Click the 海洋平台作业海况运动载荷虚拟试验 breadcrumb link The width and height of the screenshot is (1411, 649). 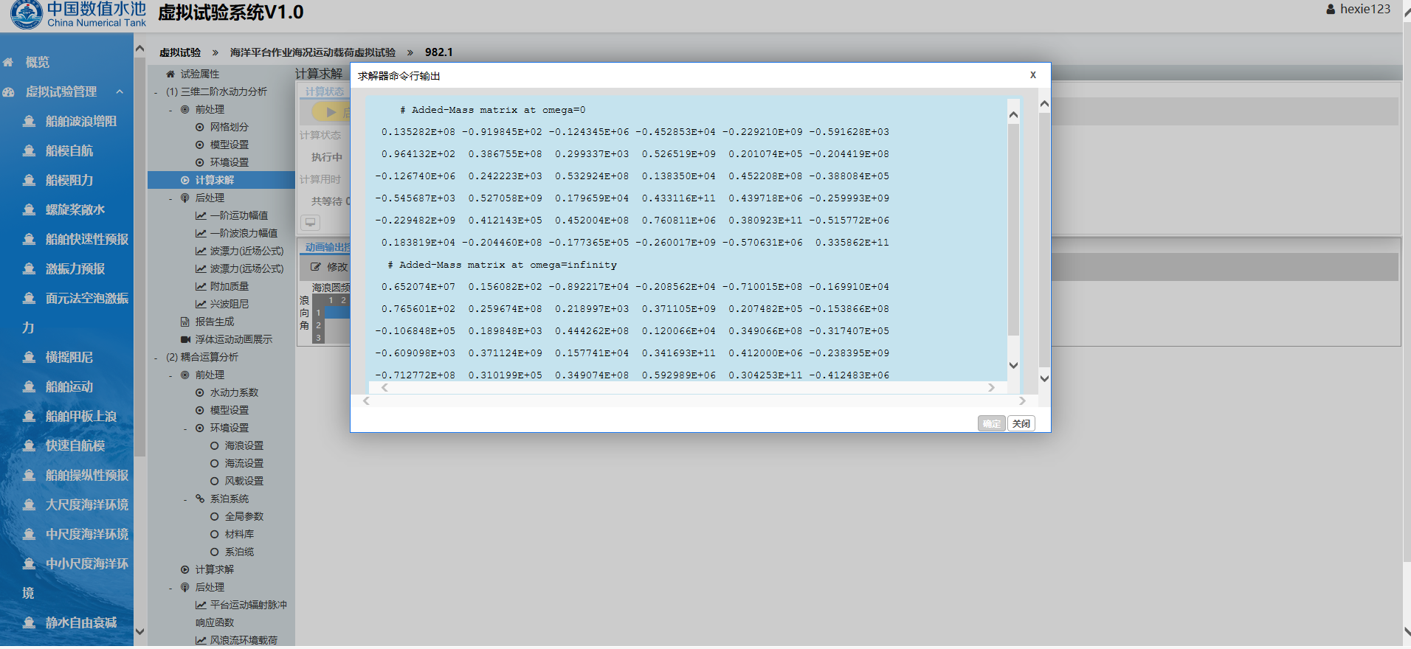coord(312,52)
